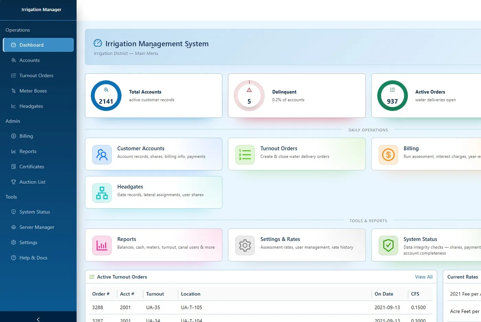The height and width of the screenshot is (322, 481).
Task: Click the Settings & Rates gear icon
Action: (245, 245)
